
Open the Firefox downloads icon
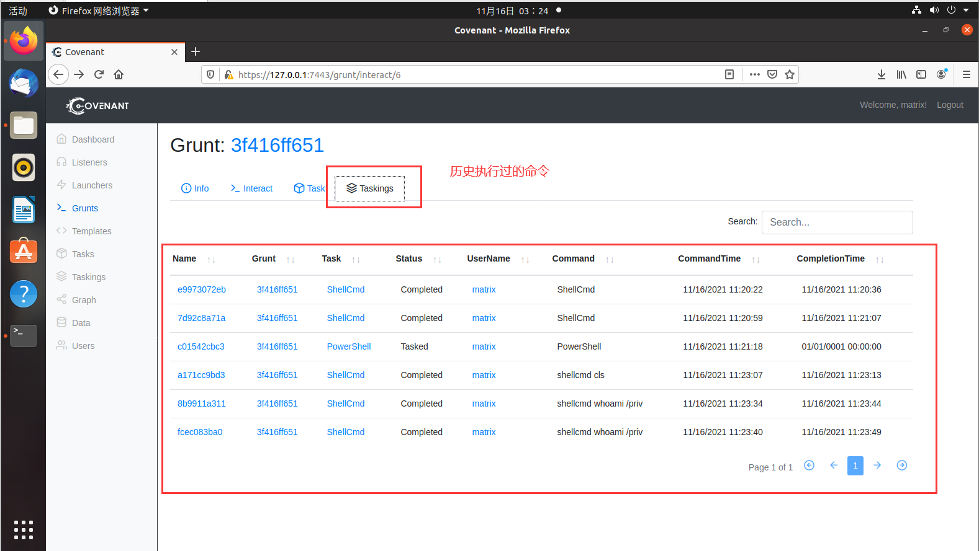click(x=881, y=74)
